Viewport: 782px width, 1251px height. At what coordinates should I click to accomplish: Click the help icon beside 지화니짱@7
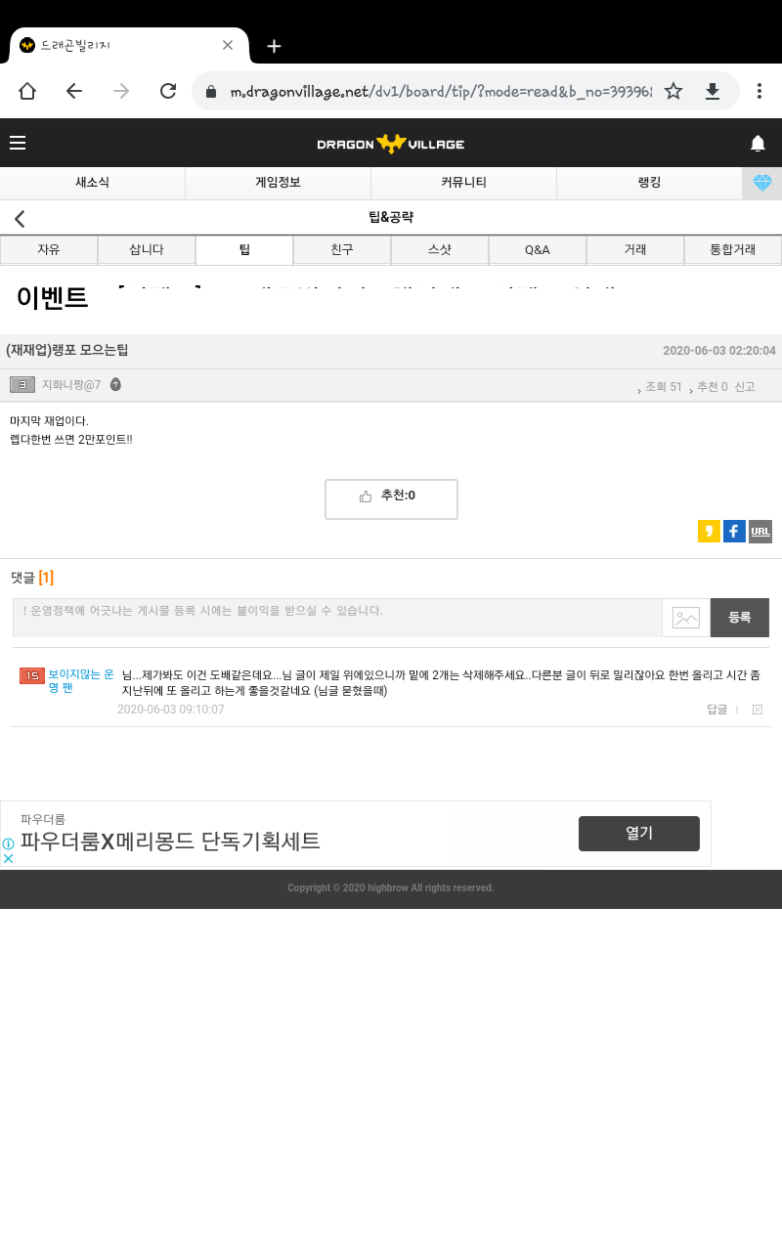(115, 385)
